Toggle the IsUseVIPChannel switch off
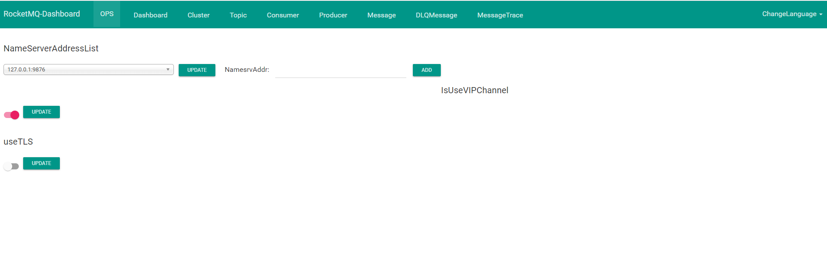Screen dimensions: 827x270 (11, 115)
